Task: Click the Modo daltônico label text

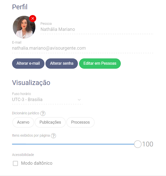Action: point(37,163)
